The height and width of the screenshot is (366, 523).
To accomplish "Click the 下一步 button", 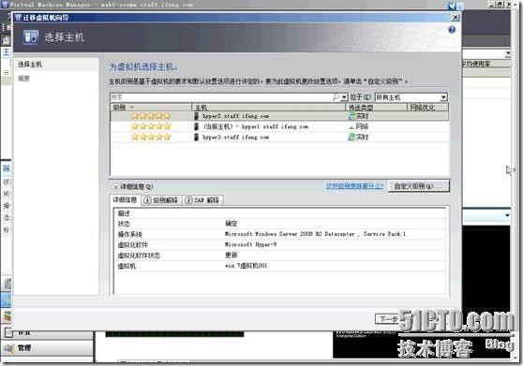I will point(388,319).
